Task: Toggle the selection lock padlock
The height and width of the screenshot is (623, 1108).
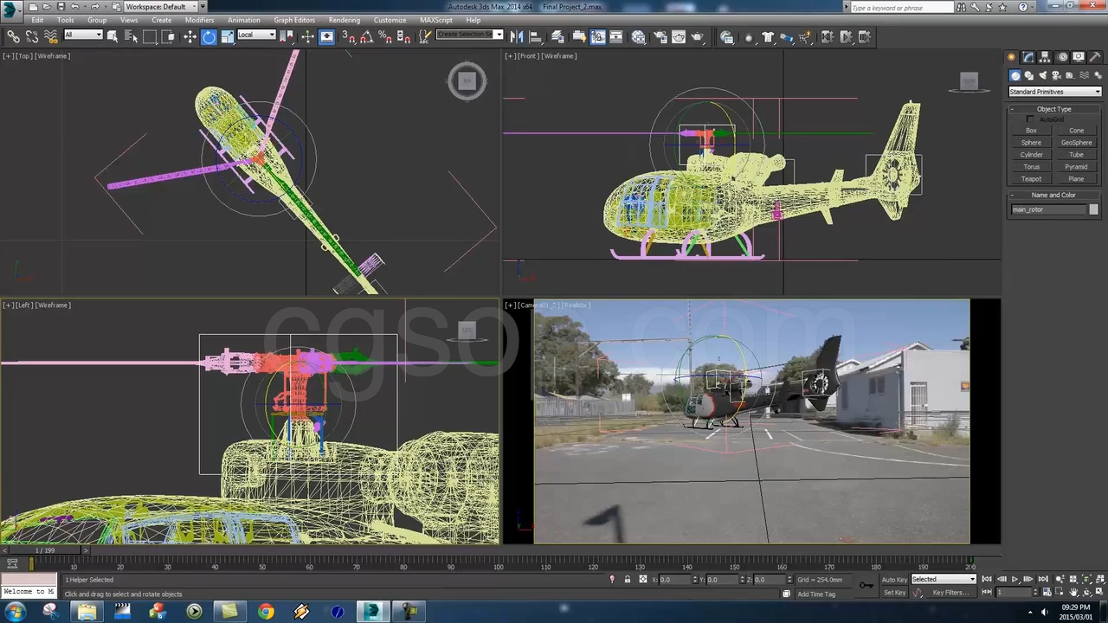Action: coord(628,580)
